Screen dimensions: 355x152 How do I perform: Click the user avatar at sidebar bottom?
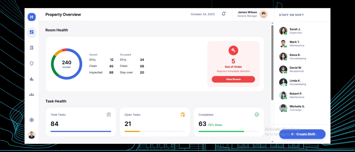(x=31, y=135)
